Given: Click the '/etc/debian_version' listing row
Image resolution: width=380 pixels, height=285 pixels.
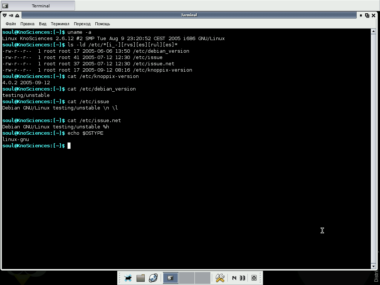Looking at the screenshot, I should pos(96,51).
